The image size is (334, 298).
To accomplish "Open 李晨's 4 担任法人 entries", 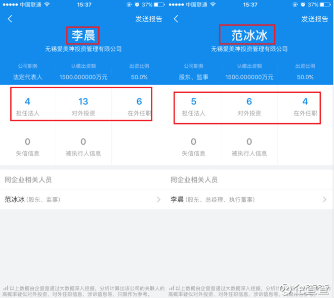I will tap(28, 106).
